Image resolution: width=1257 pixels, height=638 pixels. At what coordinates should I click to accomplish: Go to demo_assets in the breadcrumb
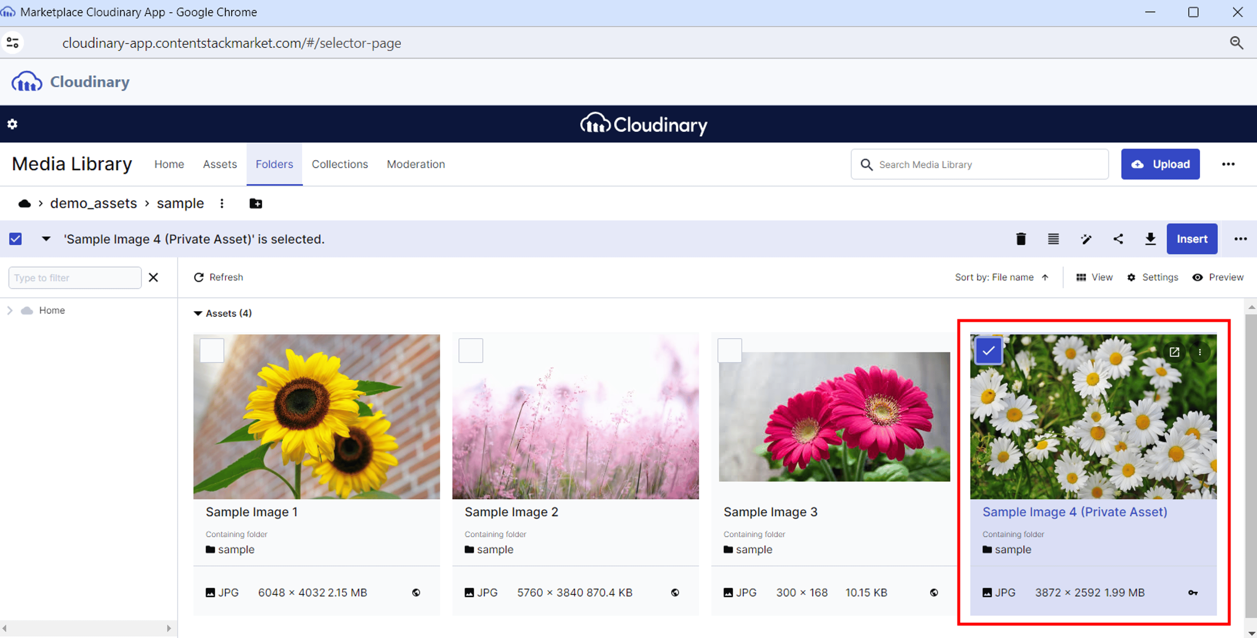pyautogui.click(x=93, y=203)
